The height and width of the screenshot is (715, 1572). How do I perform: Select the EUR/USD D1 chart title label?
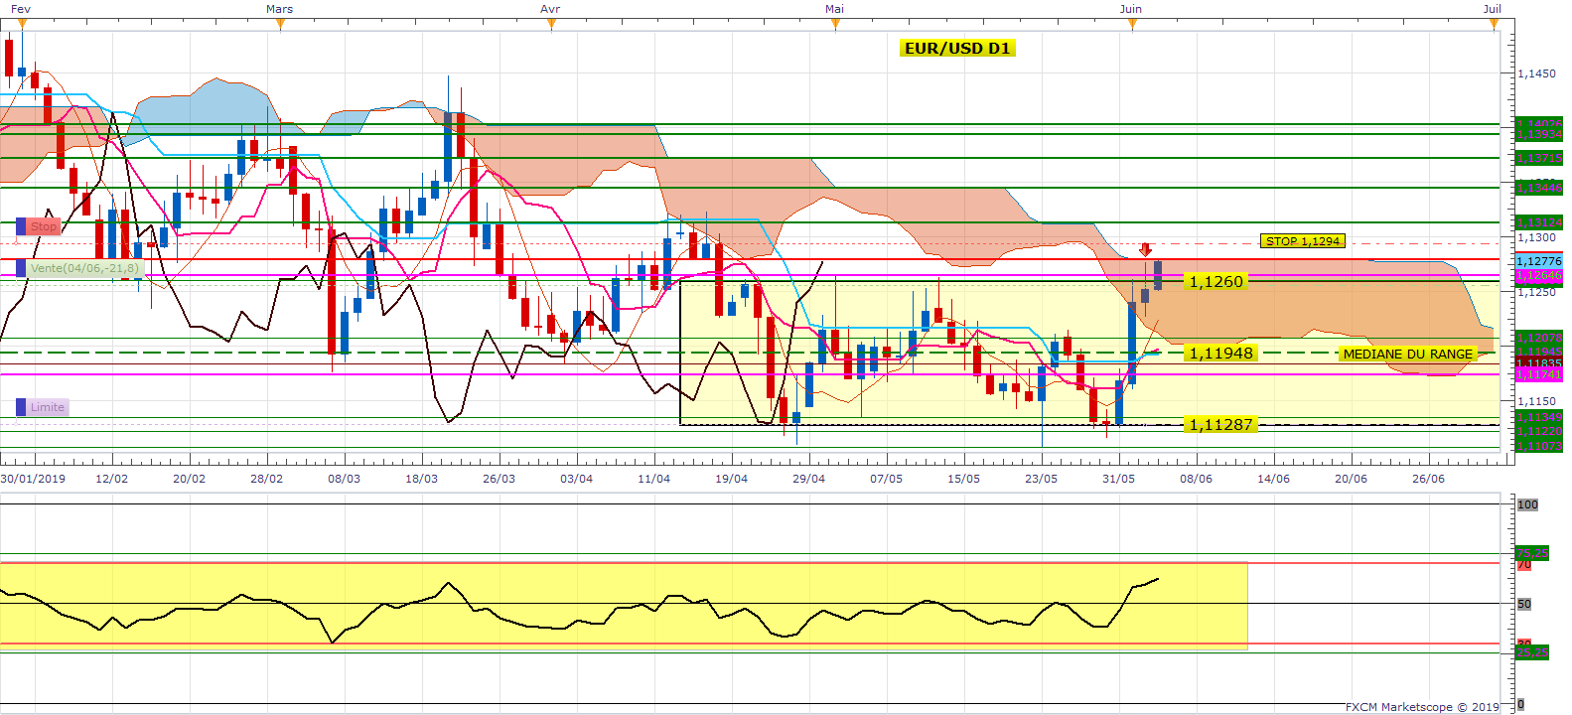[x=957, y=48]
